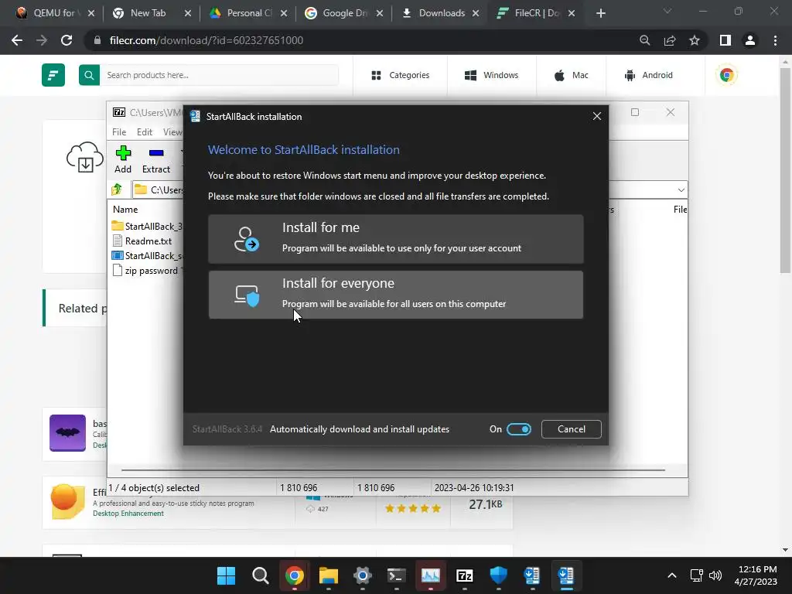Open Settings gear from the taskbar
The image size is (792, 594).
pos(362,575)
